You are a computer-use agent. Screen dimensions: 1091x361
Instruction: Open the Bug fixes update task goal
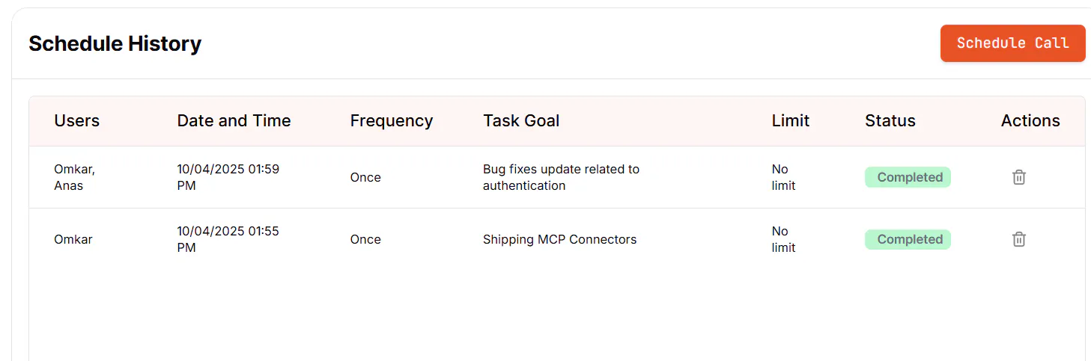coord(561,177)
